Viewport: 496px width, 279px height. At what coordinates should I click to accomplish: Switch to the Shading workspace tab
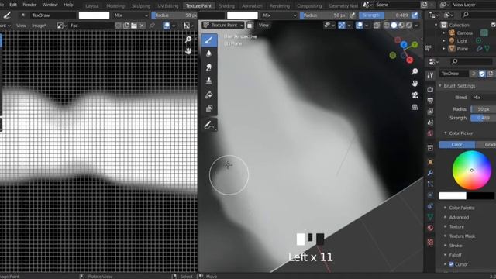227,5
